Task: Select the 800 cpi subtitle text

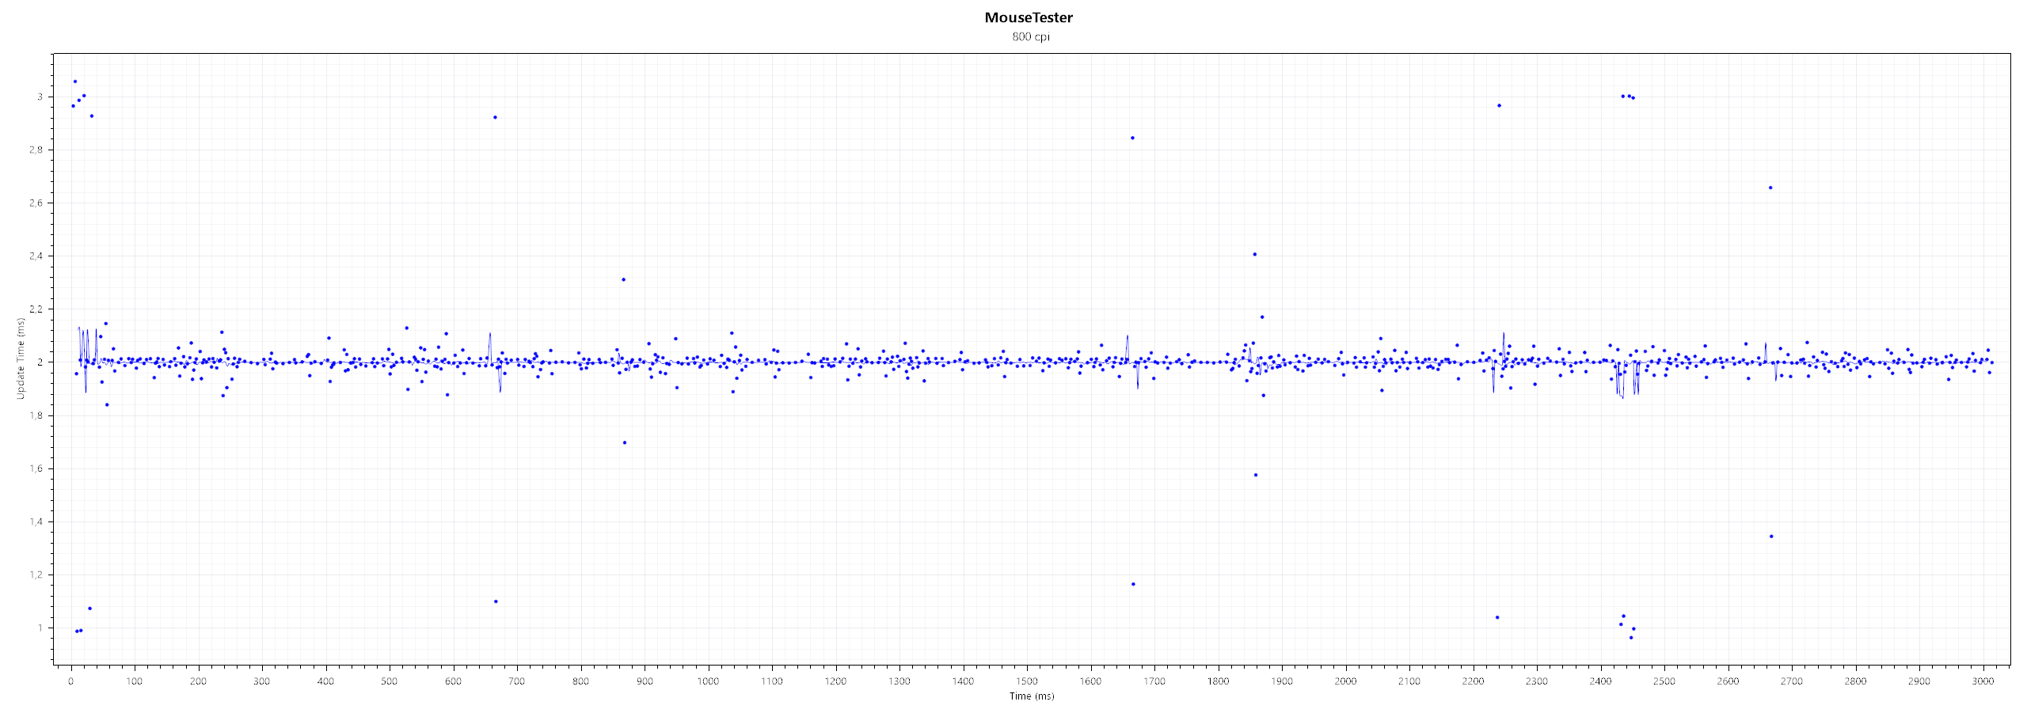Action: click(1031, 36)
